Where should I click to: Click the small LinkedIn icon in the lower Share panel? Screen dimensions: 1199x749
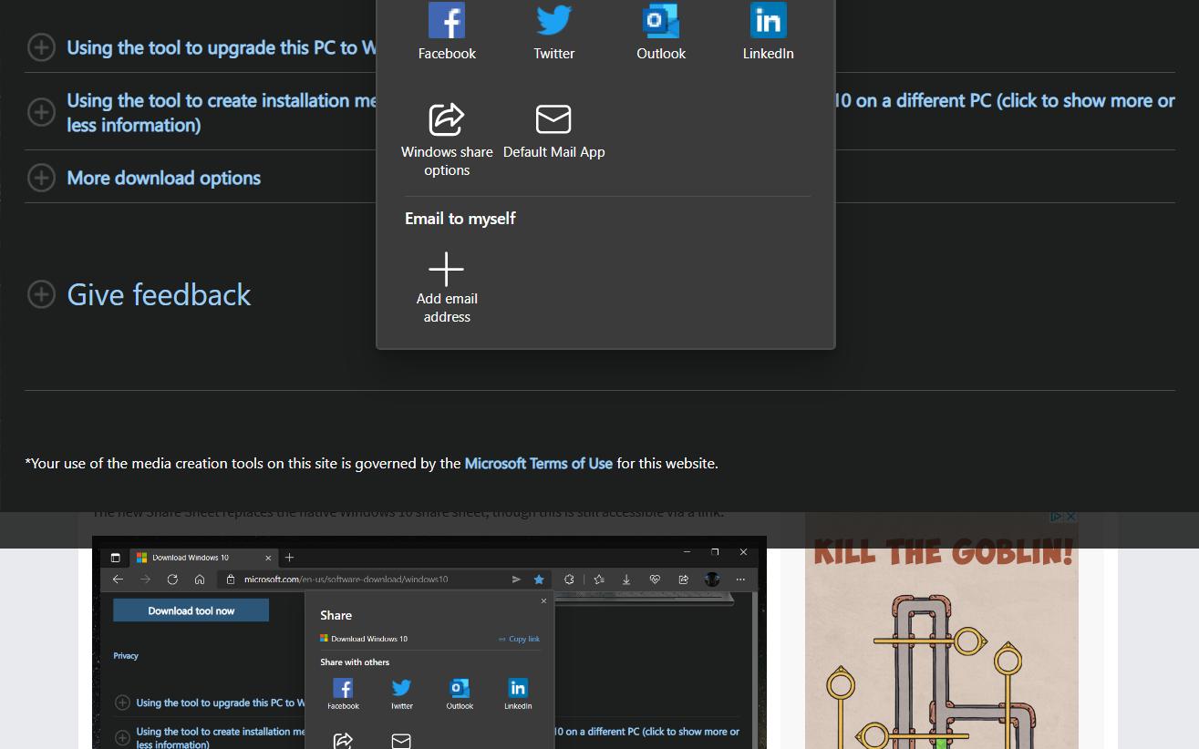tap(518, 688)
